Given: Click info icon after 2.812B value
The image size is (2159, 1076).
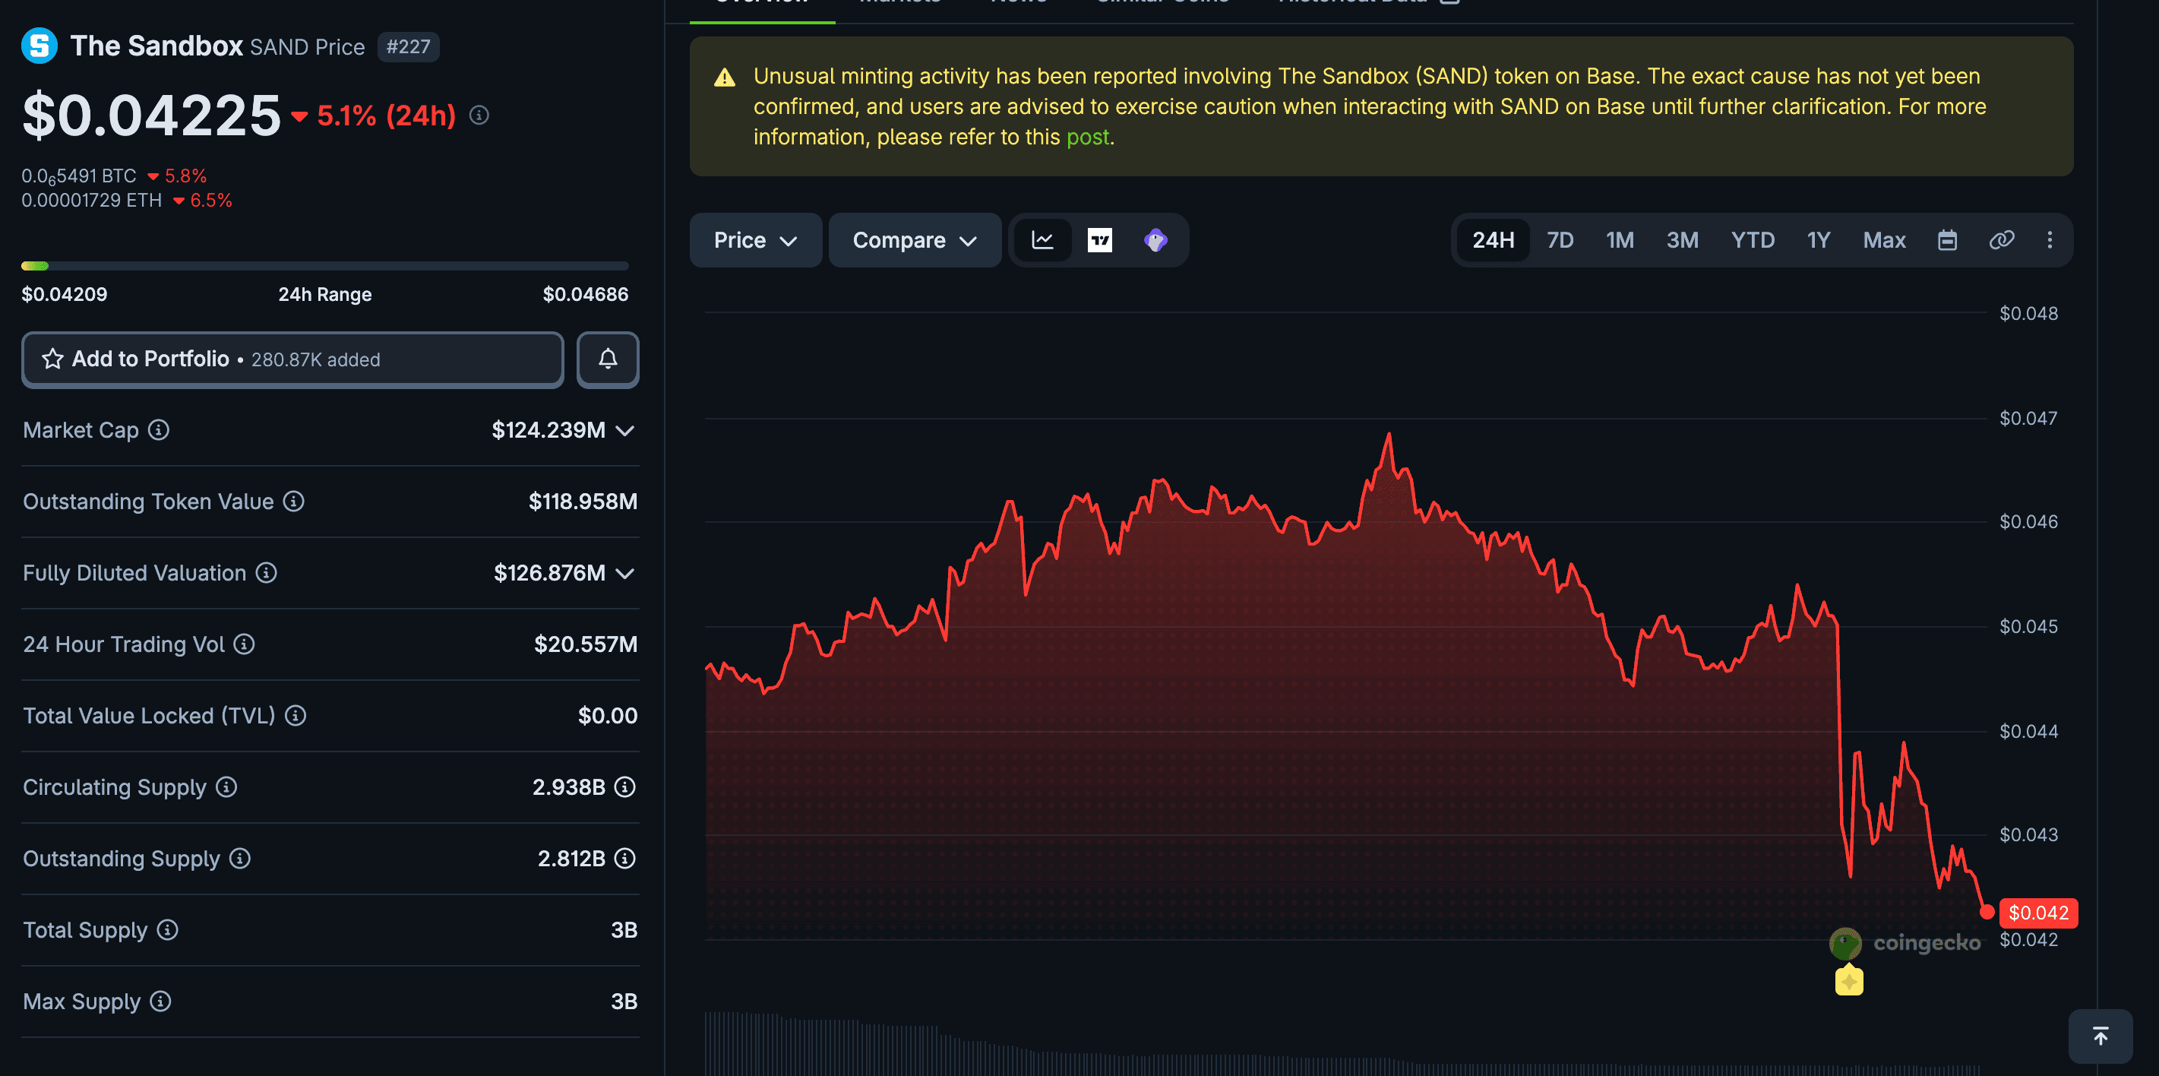Looking at the screenshot, I should pos(624,858).
